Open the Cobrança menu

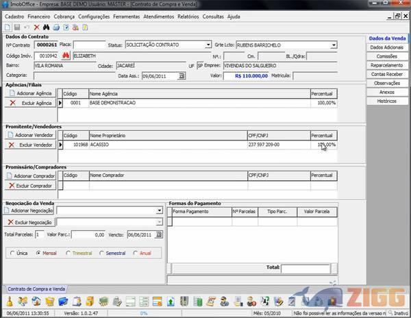(x=64, y=16)
